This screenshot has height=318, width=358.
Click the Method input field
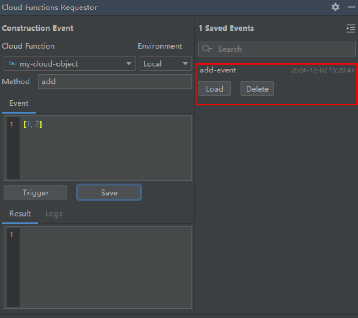115,82
